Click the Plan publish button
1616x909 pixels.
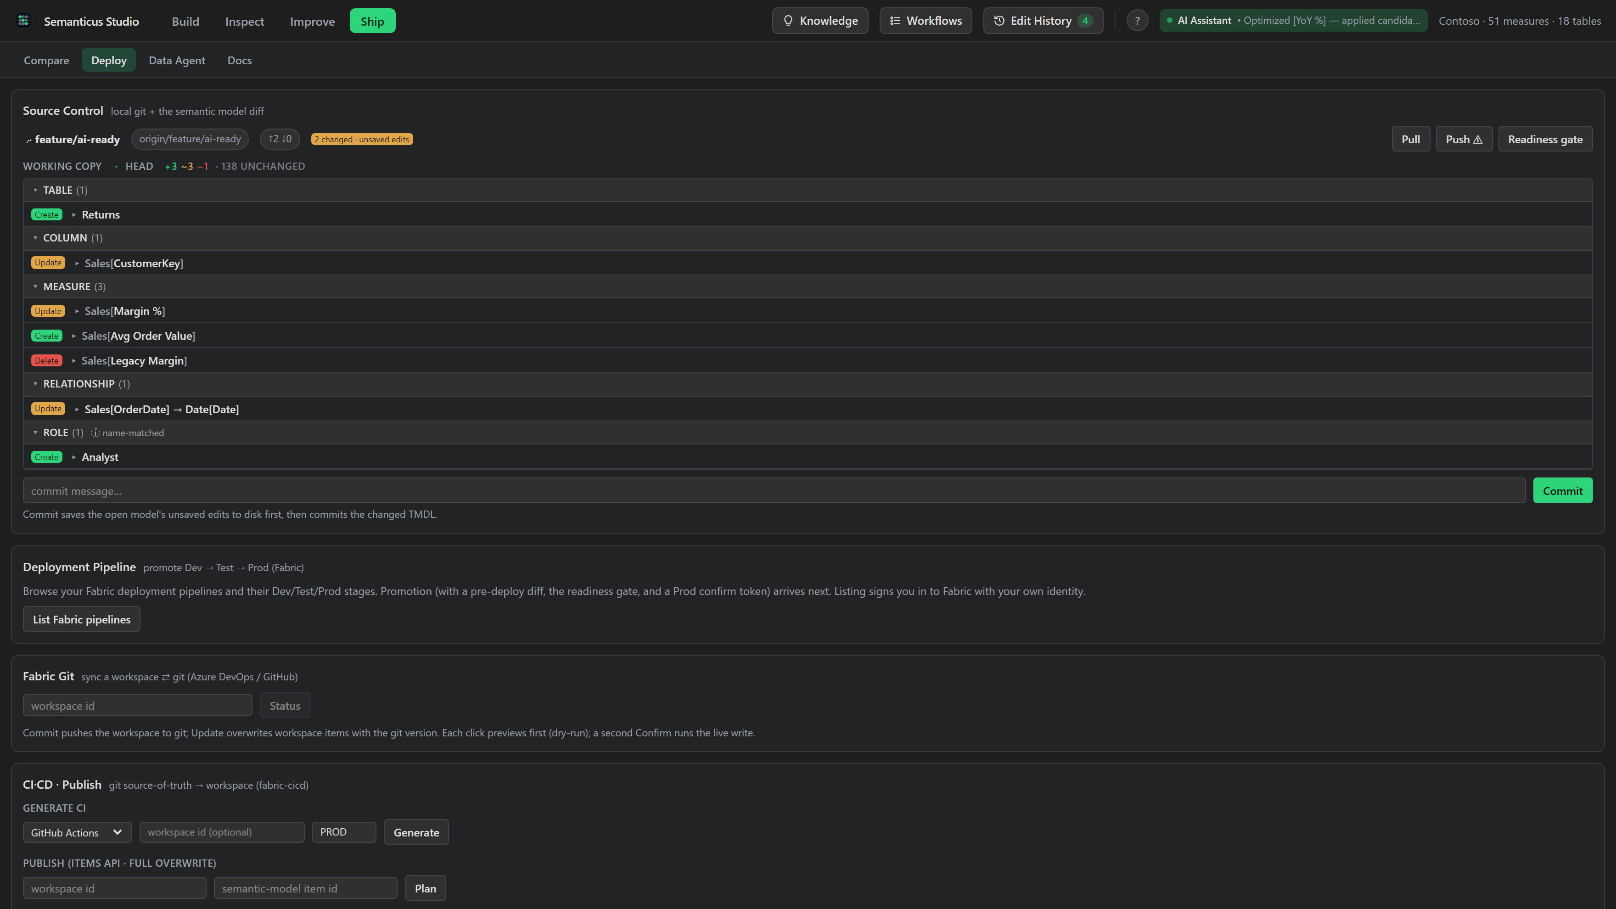coord(425,888)
